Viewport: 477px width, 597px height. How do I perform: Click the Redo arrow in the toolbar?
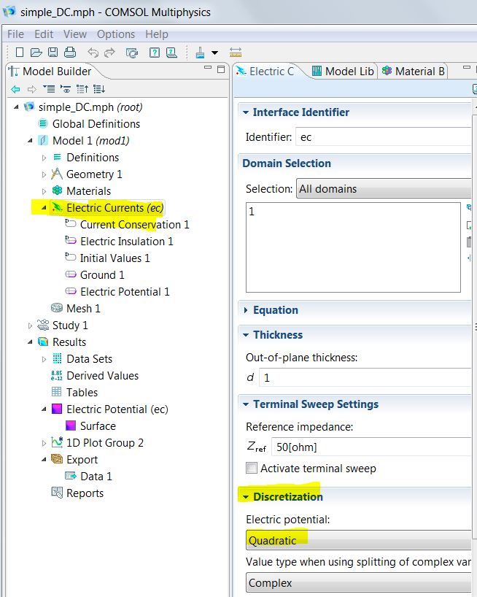point(109,53)
